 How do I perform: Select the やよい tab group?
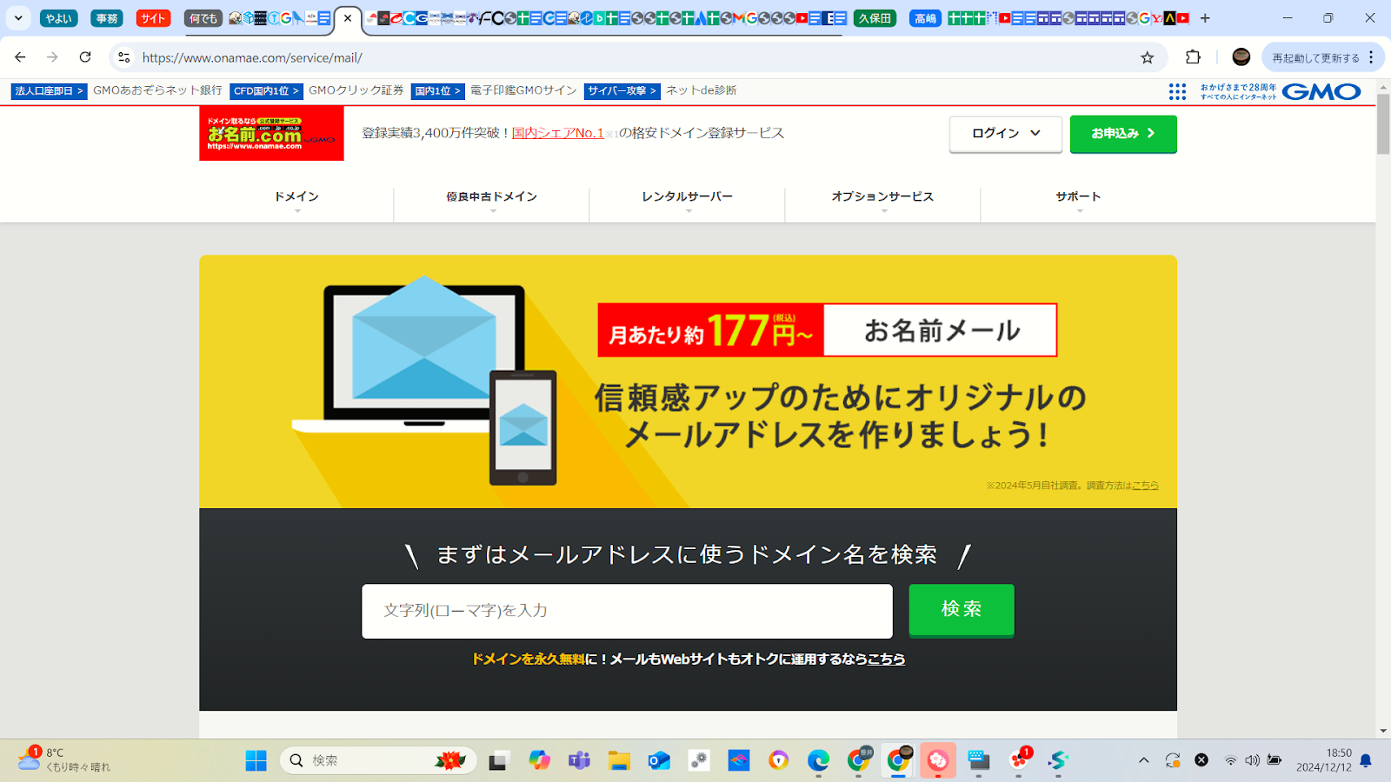pos(59,18)
